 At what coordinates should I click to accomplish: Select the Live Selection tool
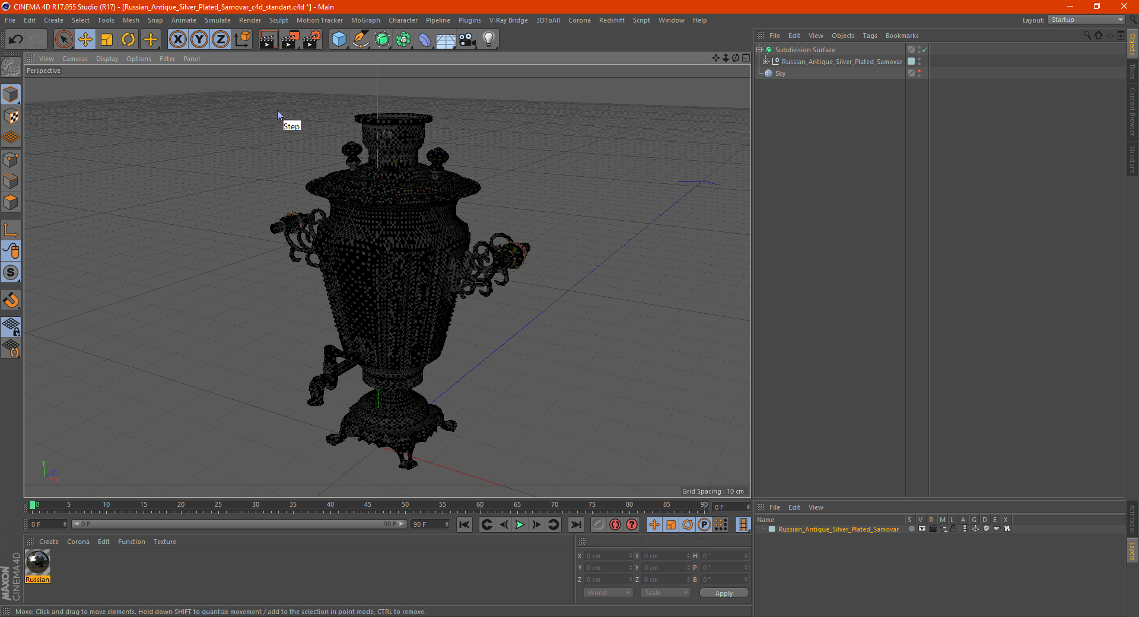(63, 40)
